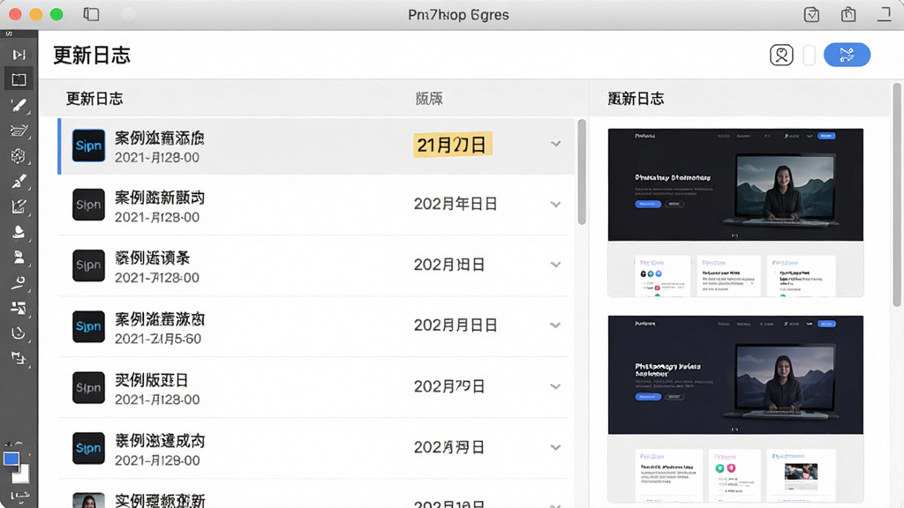Click the 版版 column header

click(x=430, y=99)
